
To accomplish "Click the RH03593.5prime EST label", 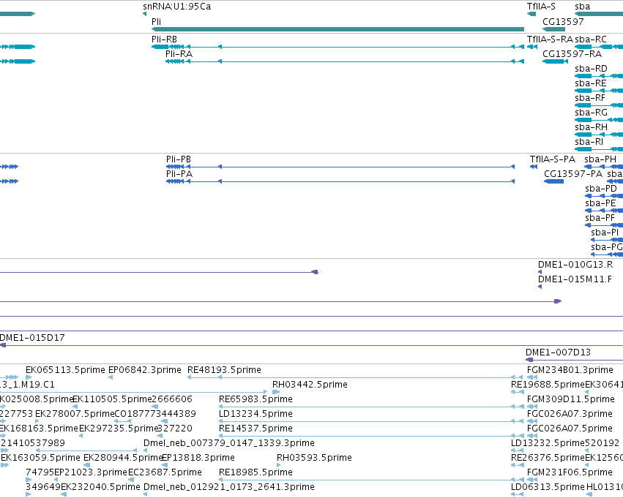I will 314,458.
